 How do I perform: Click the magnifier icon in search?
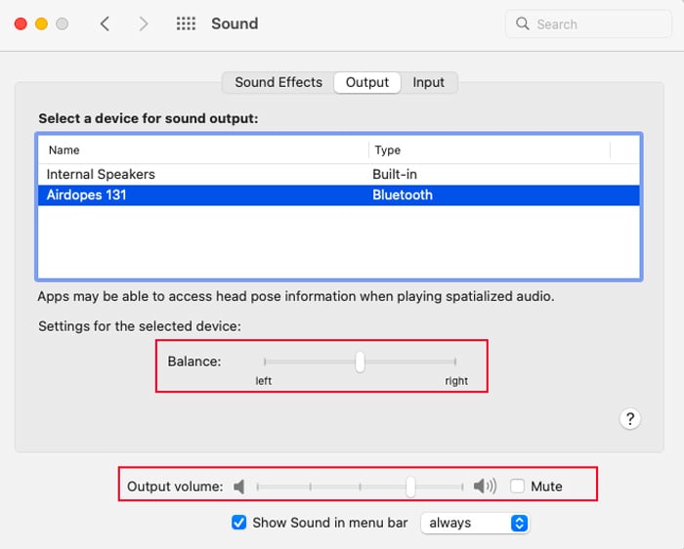pos(522,23)
